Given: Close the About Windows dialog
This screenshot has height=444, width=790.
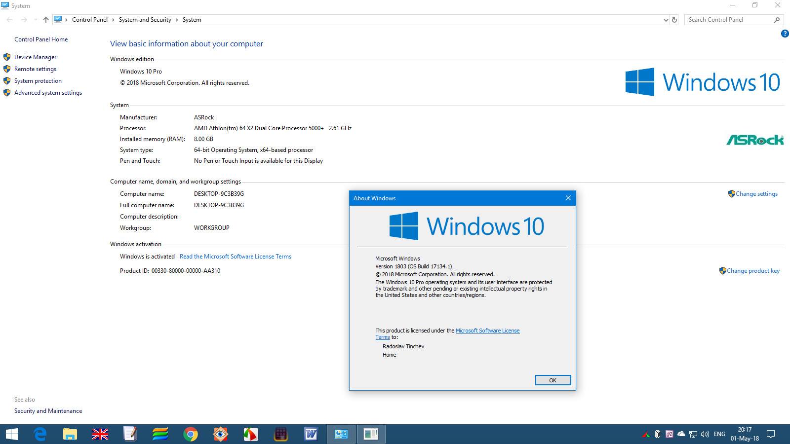Looking at the screenshot, I should 568,198.
